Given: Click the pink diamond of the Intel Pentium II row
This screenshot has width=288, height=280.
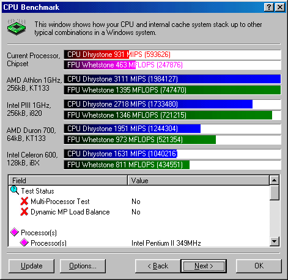Looking at the screenshot, I should click(x=24, y=243).
